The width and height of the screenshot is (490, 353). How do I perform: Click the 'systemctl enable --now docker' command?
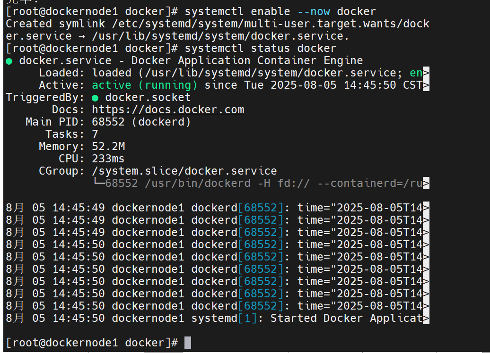click(x=280, y=11)
